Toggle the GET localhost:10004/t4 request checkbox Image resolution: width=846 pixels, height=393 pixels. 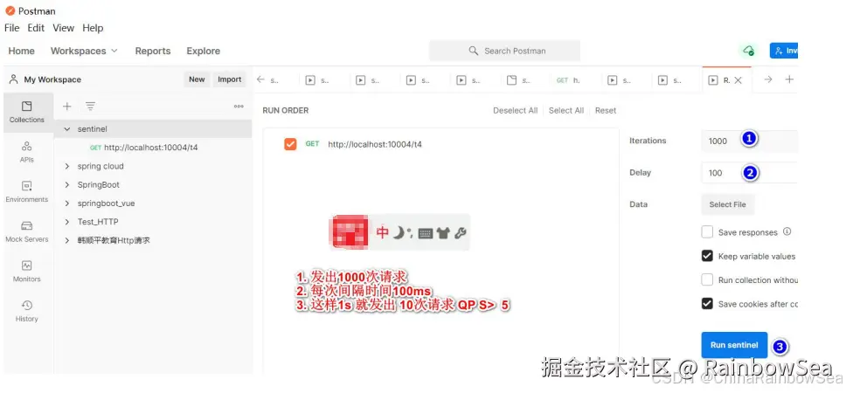tap(290, 144)
